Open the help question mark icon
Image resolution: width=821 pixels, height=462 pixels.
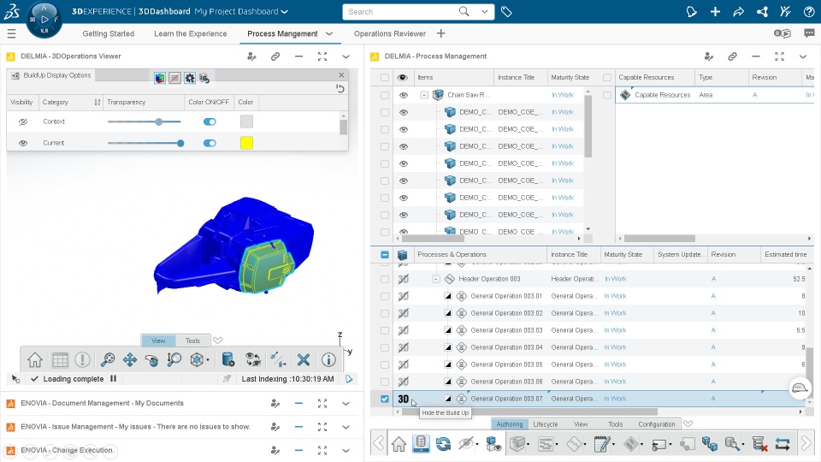[x=809, y=11]
